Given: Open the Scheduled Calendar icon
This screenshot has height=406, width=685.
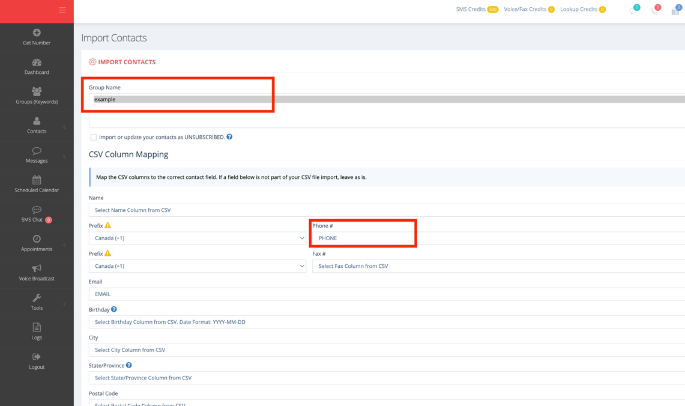Looking at the screenshot, I should 37,180.
